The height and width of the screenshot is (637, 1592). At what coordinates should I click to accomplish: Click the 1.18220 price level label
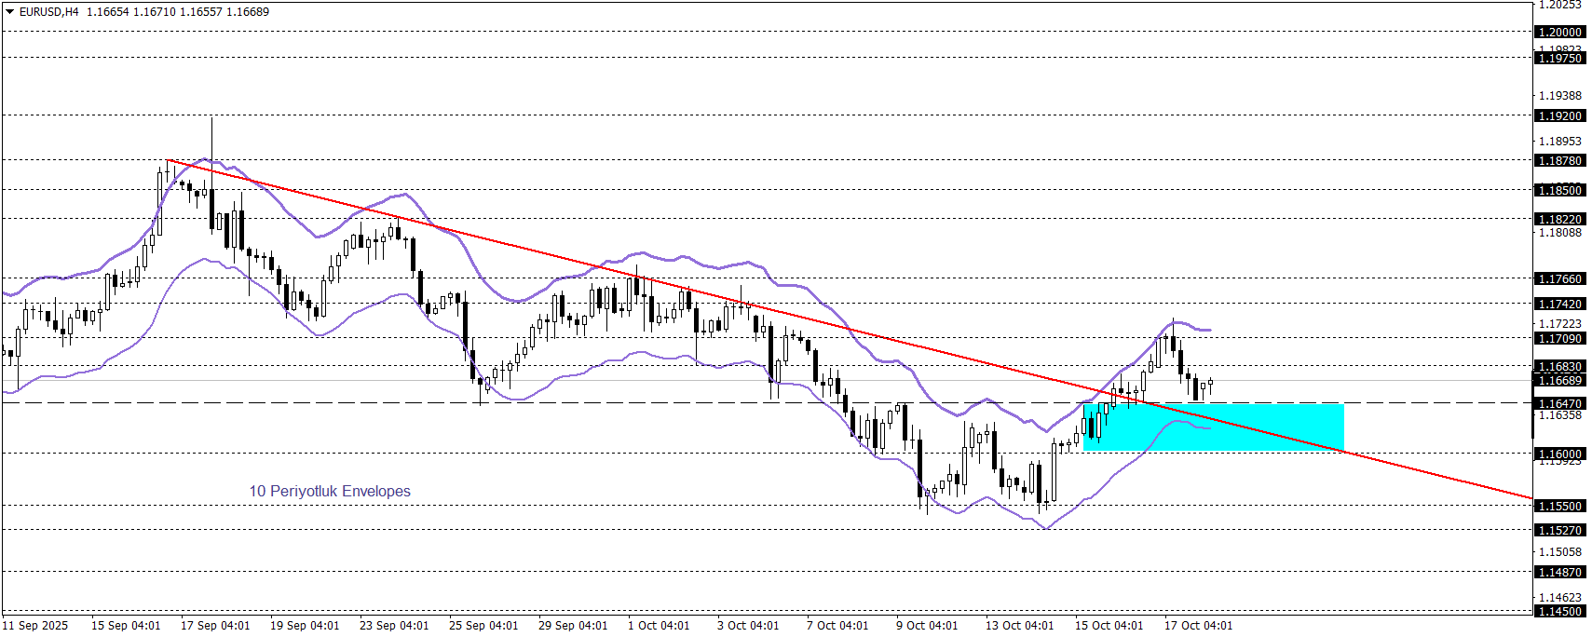(1559, 219)
